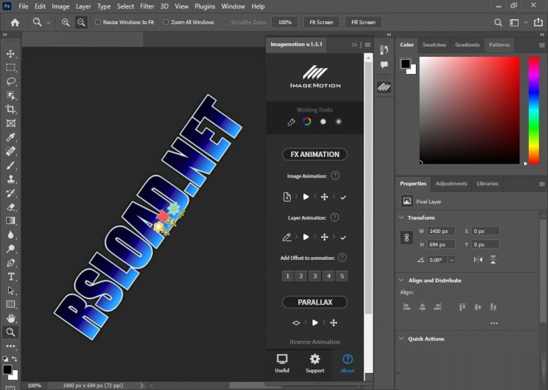The image size is (548, 390).
Task: Collapse the Align and Distribute section
Action: [401, 280]
